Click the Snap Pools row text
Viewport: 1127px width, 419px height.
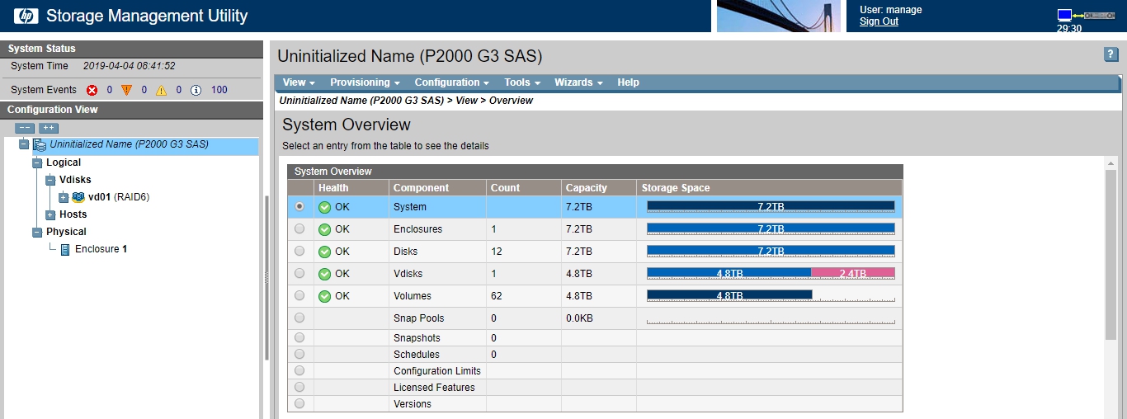pyautogui.click(x=418, y=318)
